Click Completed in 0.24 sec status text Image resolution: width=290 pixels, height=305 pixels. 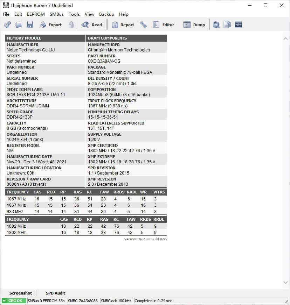click(153, 301)
